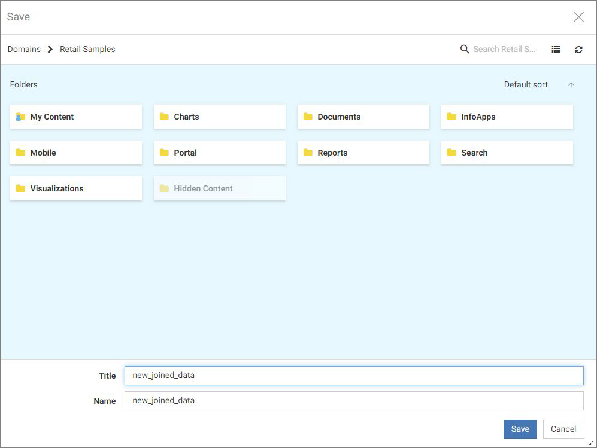The height and width of the screenshot is (448, 597).
Task: Select the Mobile folder
Action: [x=76, y=153]
